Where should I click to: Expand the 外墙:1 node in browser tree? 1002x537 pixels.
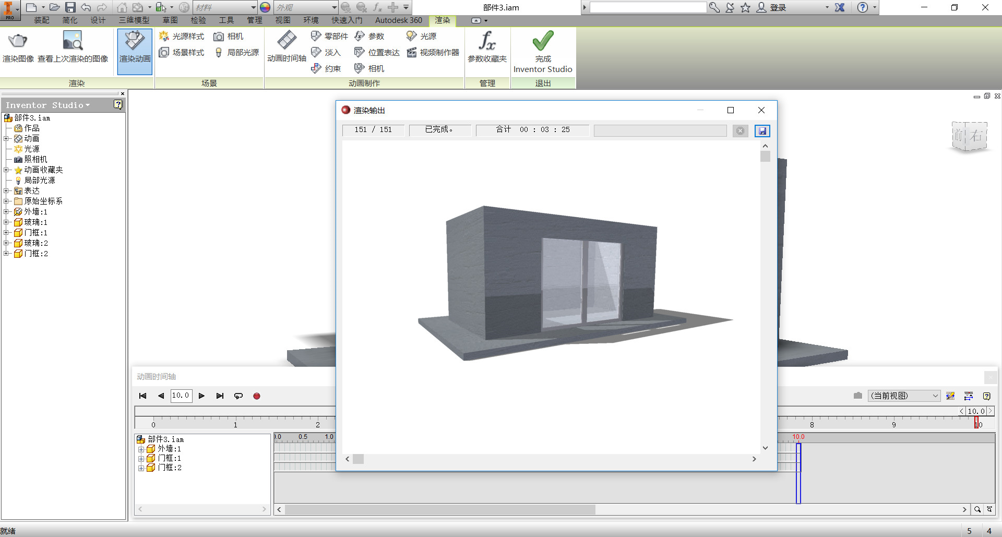(6, 212)
